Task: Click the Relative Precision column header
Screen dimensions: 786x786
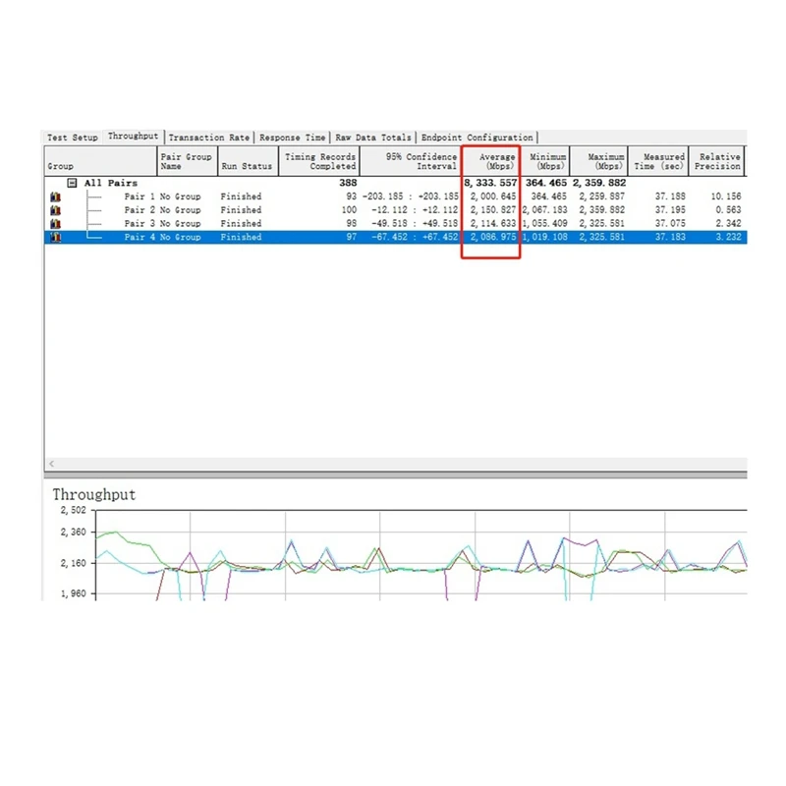Action: coord(717,161)
